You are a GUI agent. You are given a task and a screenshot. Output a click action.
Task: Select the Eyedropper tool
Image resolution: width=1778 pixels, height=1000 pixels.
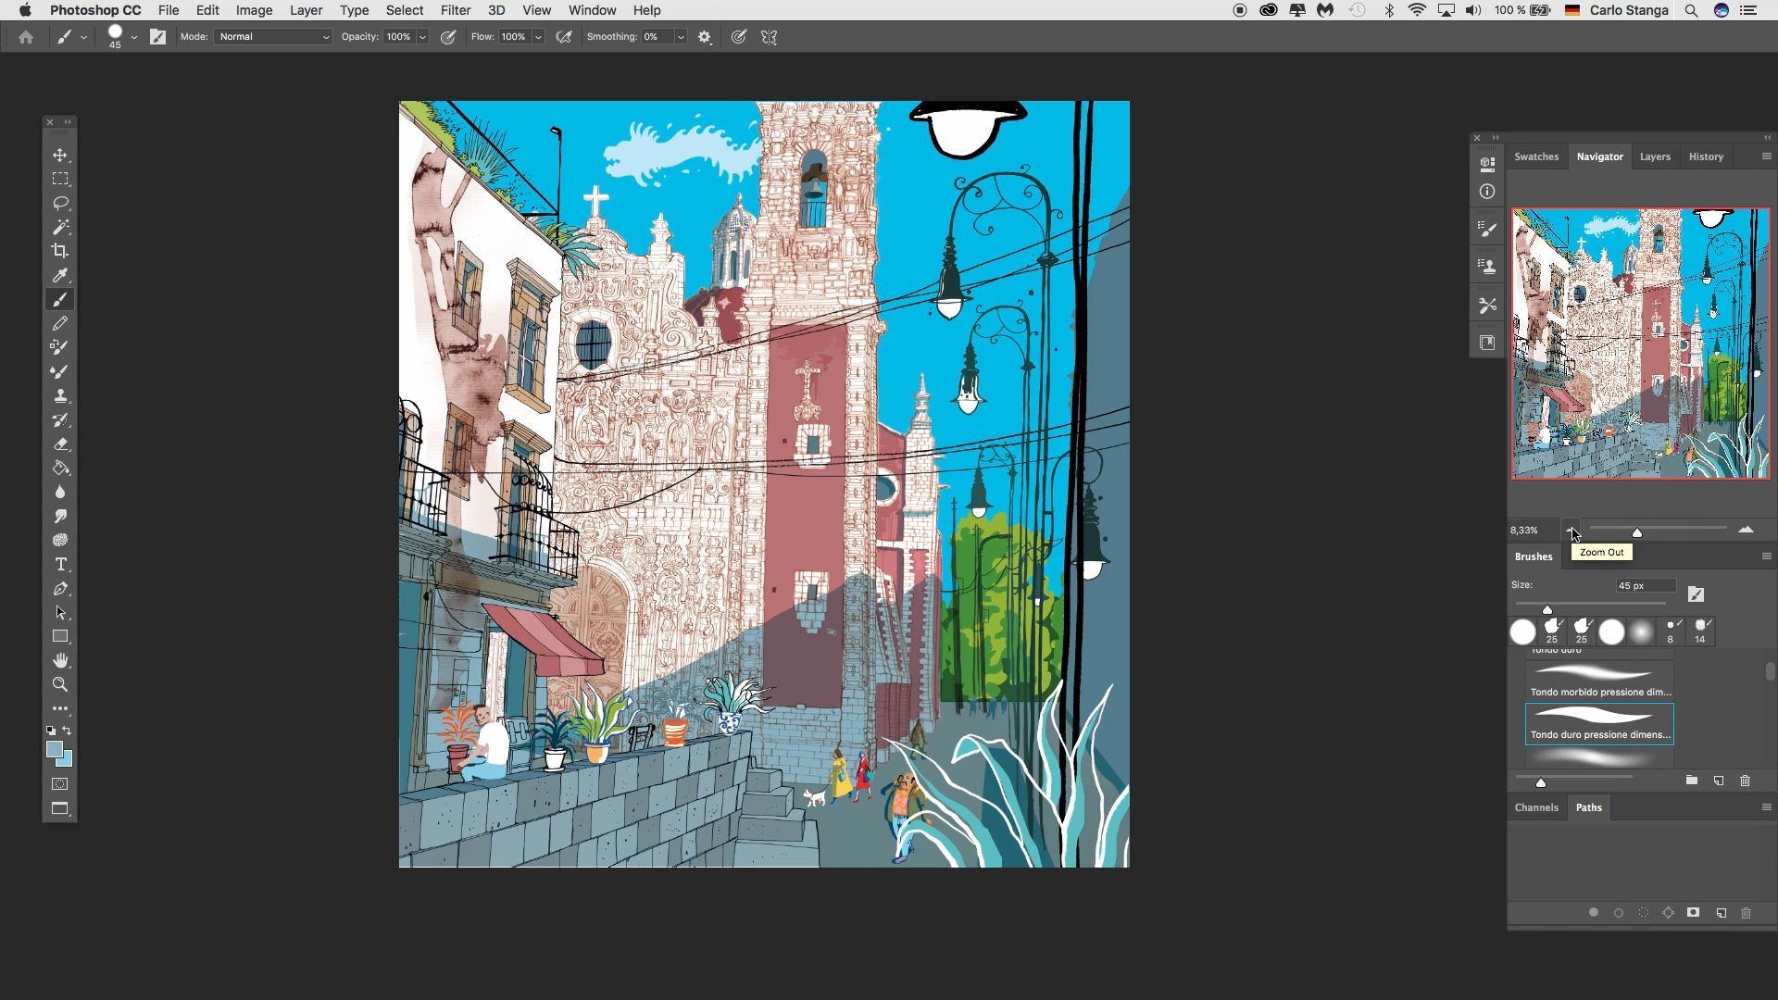coord(60,275)
